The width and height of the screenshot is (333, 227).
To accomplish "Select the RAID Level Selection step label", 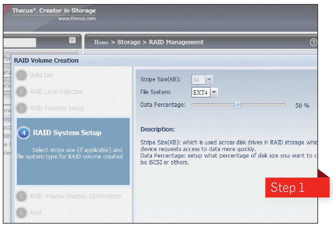I will (x=56, y=92).
